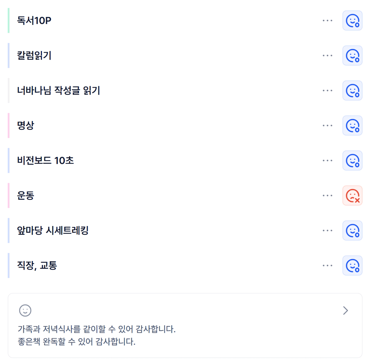
Task: Toggle the 칼럼읽기 completion smiley
Action: click(352, 56)
